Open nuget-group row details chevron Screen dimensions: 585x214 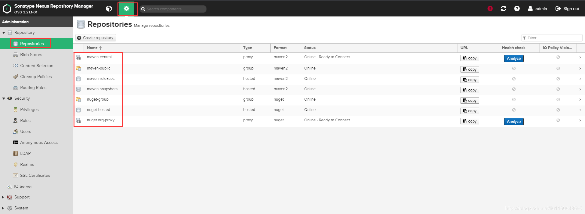point(580,100)
